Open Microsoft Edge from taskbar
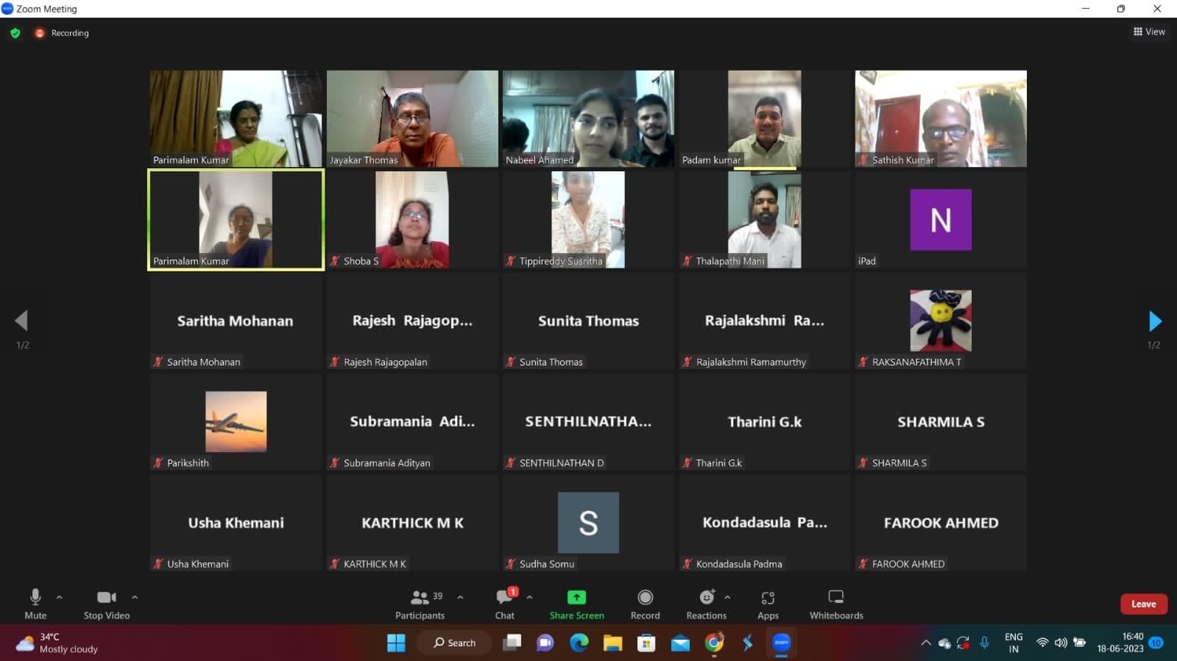 coord(579,643)
